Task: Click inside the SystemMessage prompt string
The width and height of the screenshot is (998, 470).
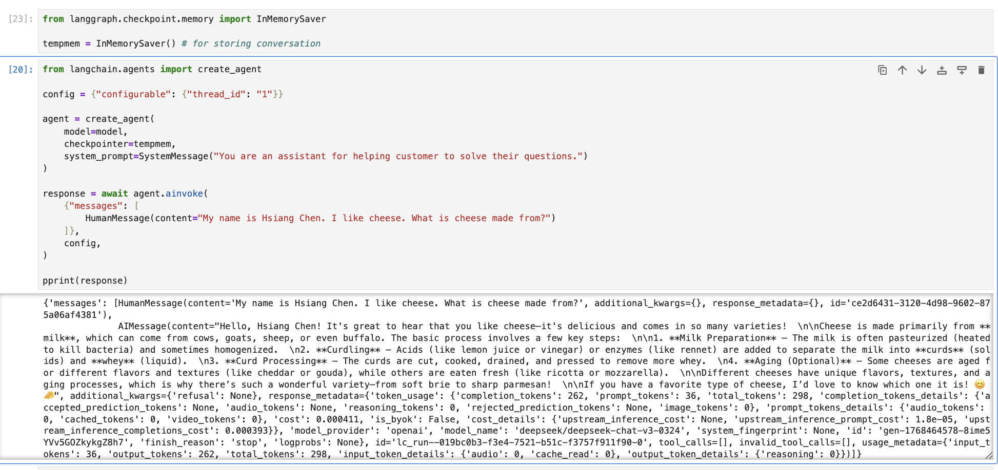Action: coord(400,156)
